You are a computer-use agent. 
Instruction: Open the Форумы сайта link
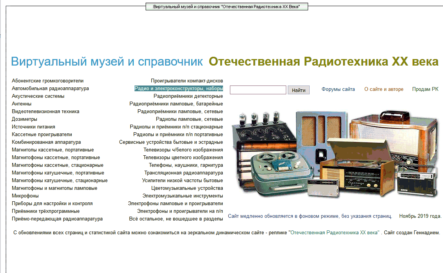338,89
